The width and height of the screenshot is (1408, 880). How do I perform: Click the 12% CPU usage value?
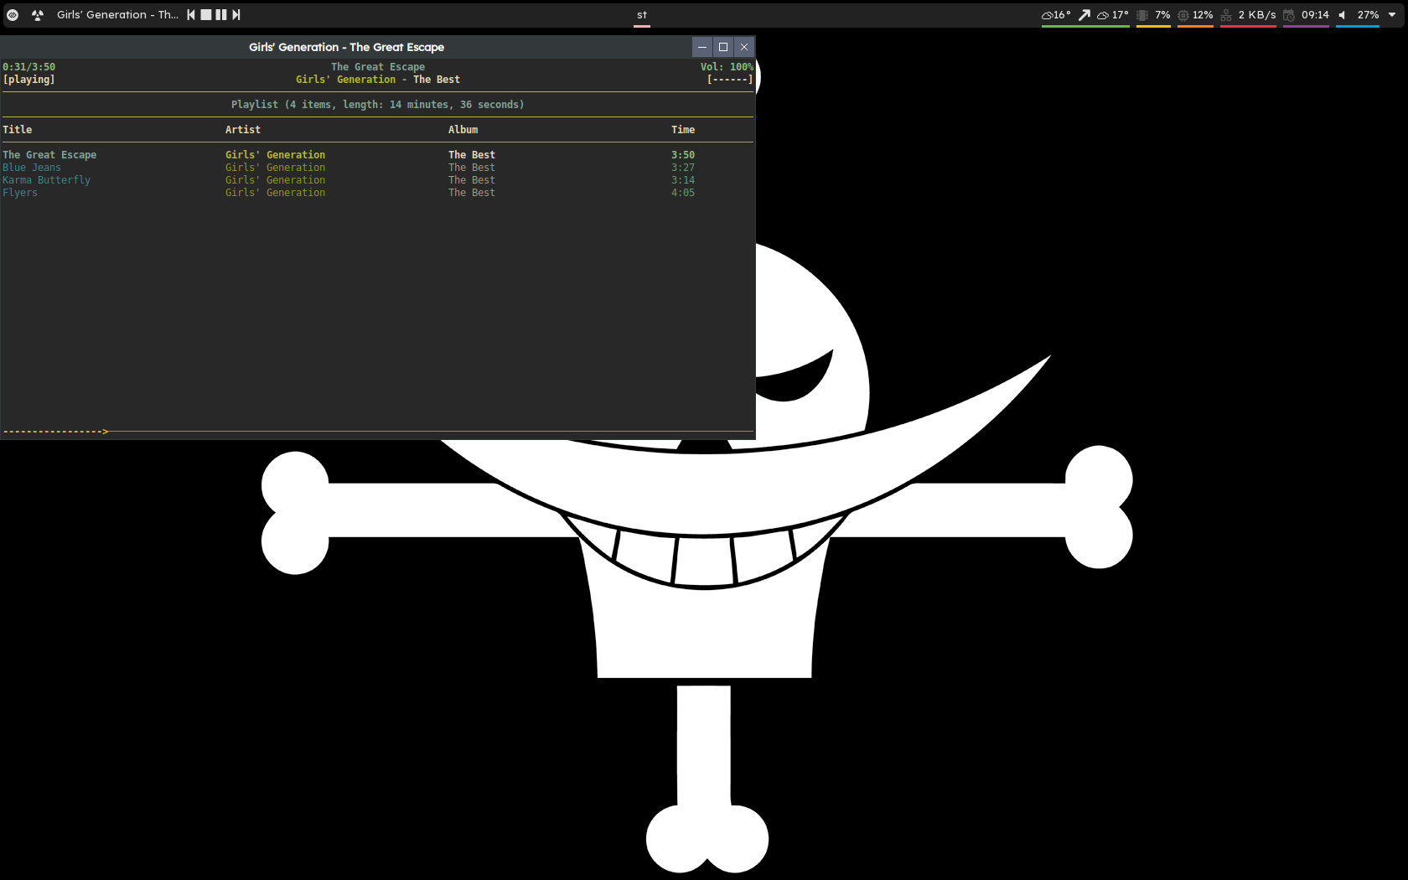(x=1203, y=15)
